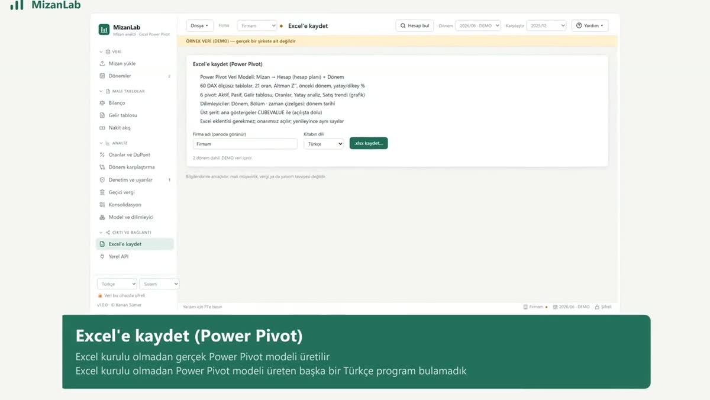
Task: Click the compare icon beside Dönem karşılaştırma
Action: point(102,167)
